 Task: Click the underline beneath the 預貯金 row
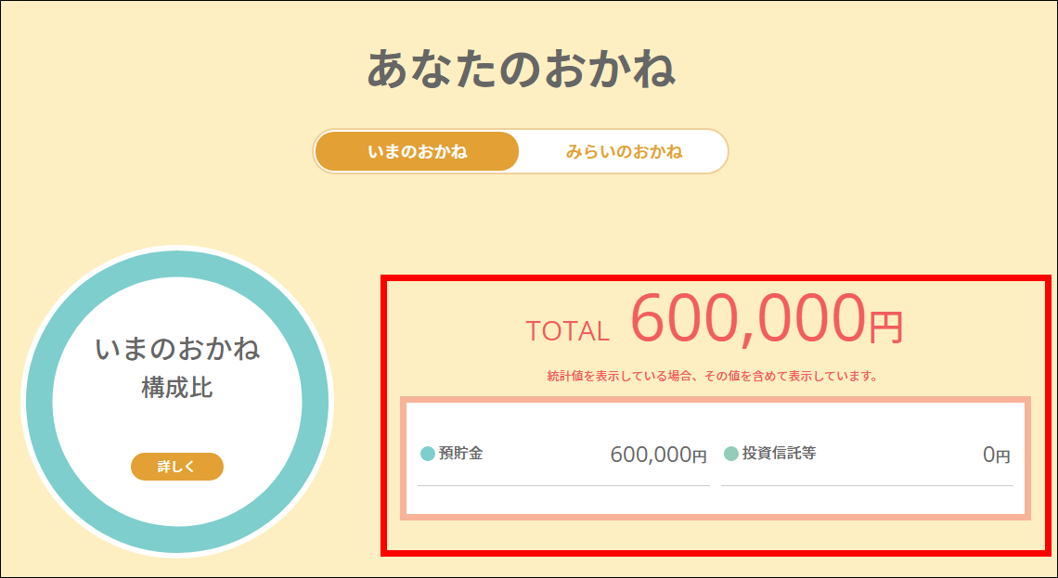(563, 485)
